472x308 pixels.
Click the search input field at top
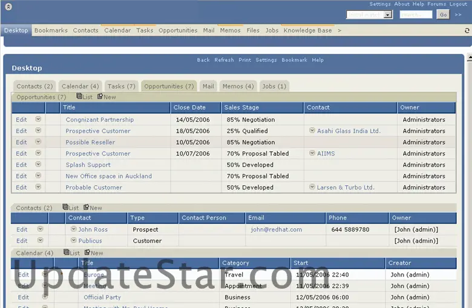click(416, 15)
